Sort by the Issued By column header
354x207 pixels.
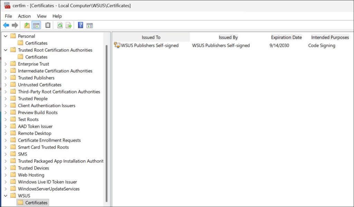228,37
